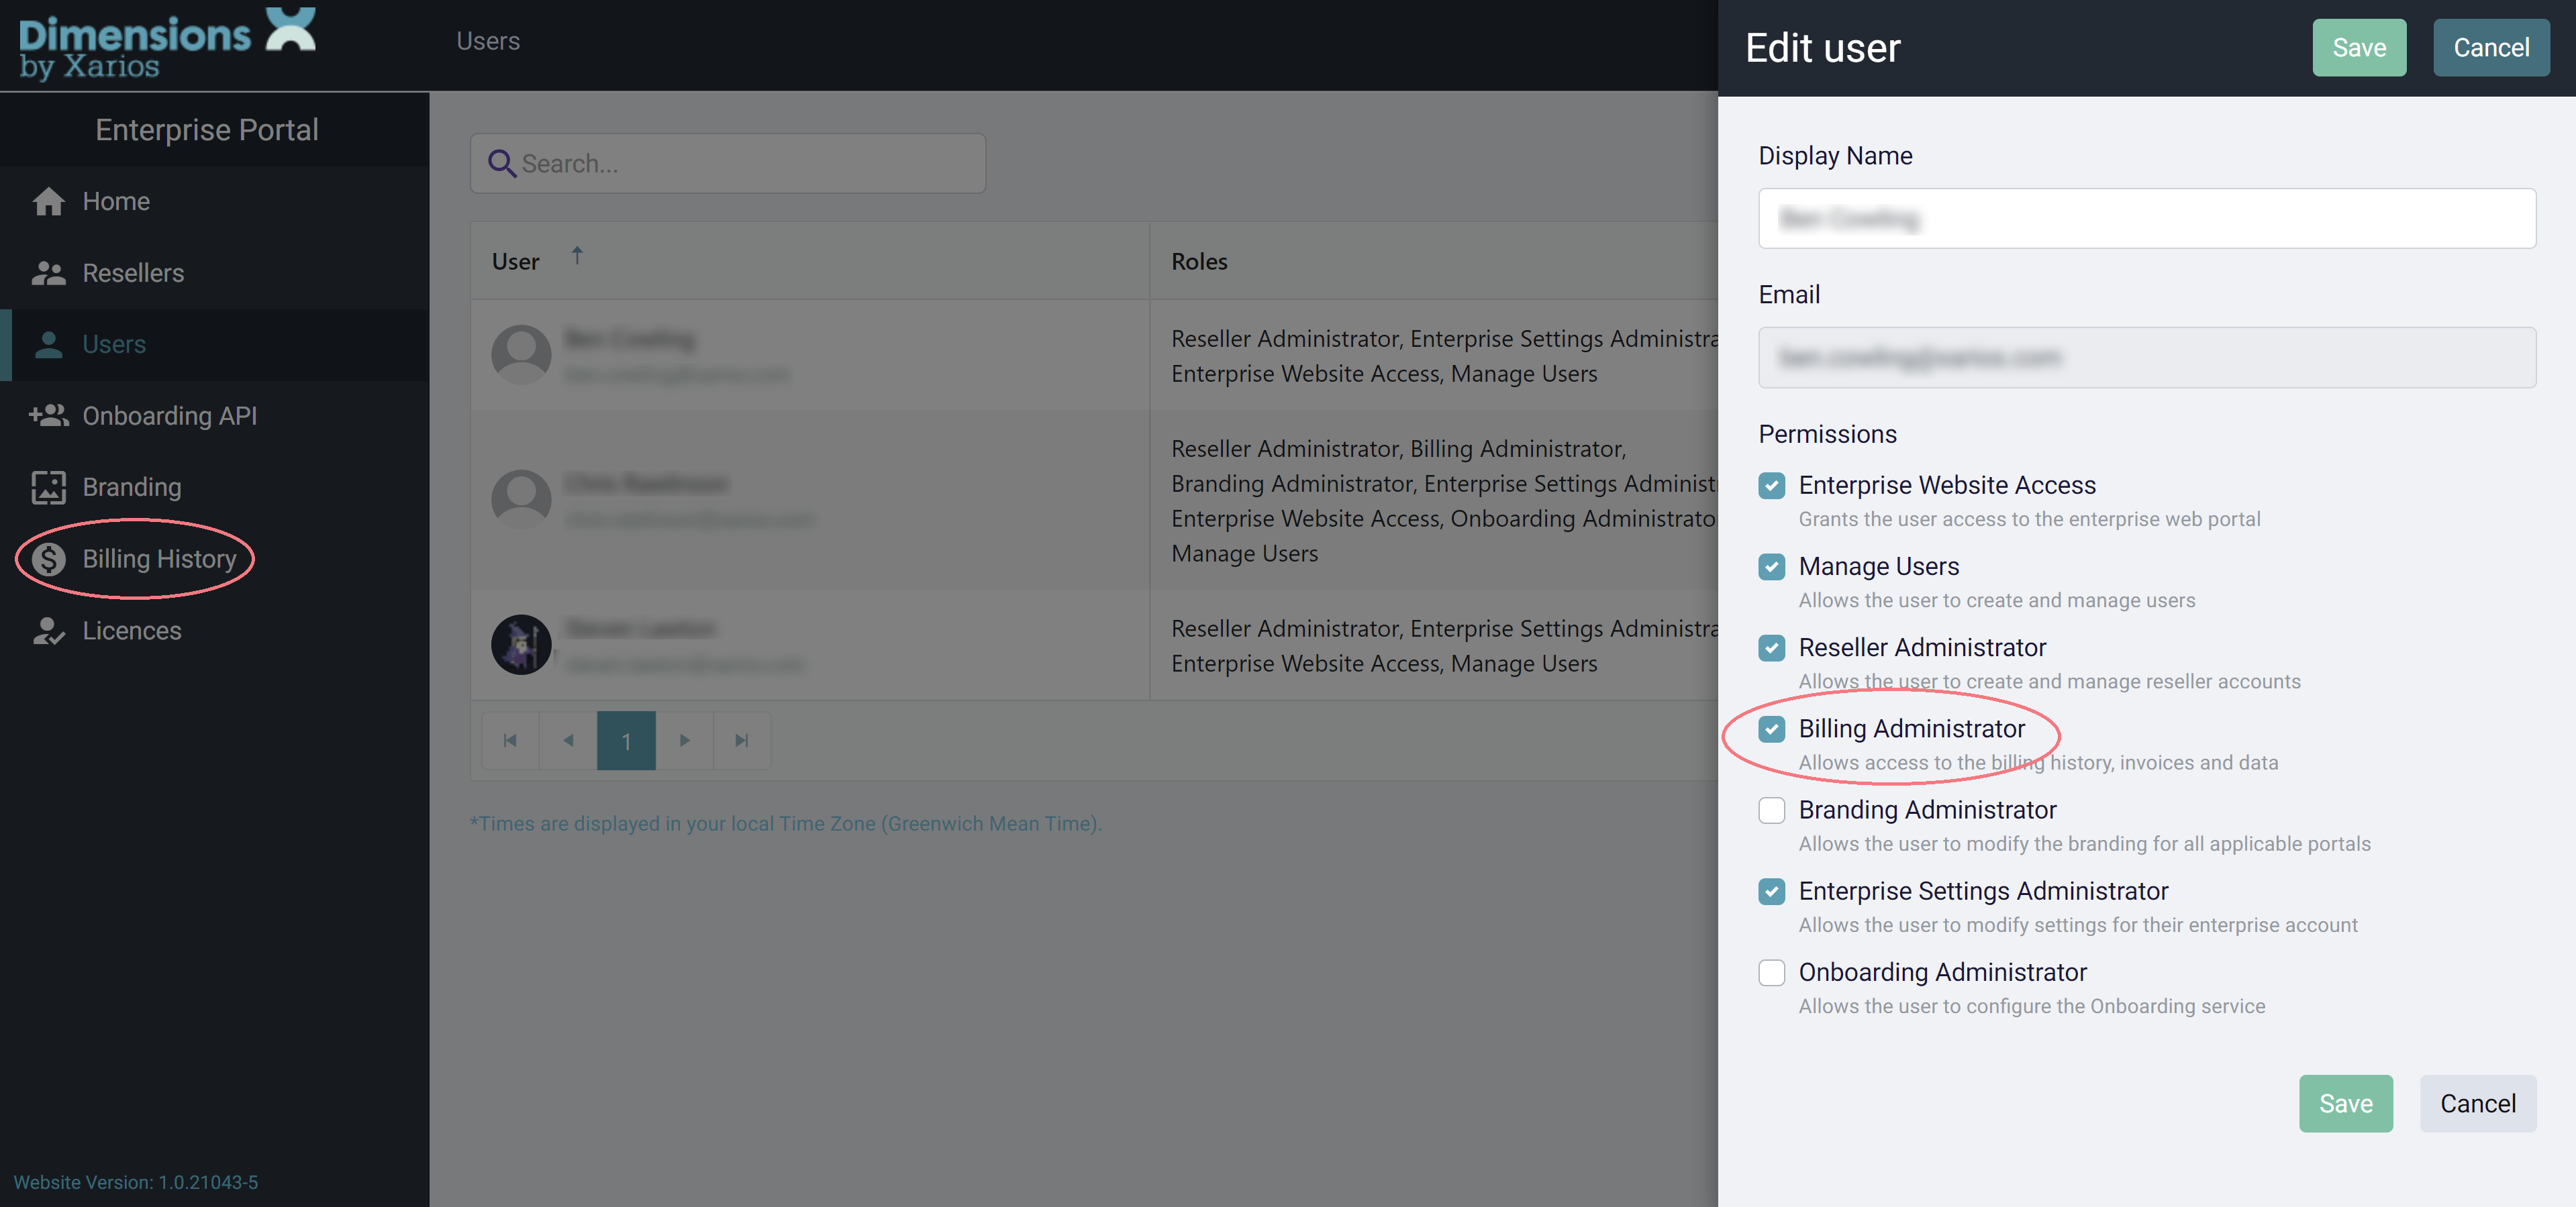The image size is (2576, 1207).
Task: Click the Edit user panel title
Action: tap(1822, 47)
